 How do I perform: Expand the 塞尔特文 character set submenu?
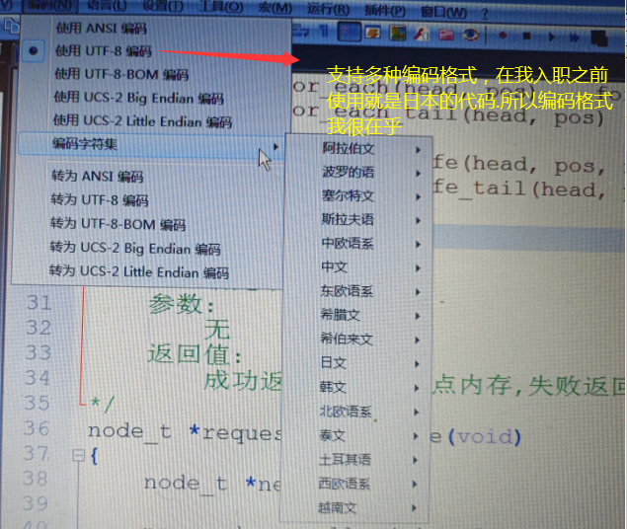tap(358, 195)
